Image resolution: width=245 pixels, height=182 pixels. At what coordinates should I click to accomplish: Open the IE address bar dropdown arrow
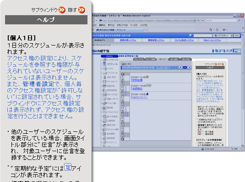click(x=194, y=20)
